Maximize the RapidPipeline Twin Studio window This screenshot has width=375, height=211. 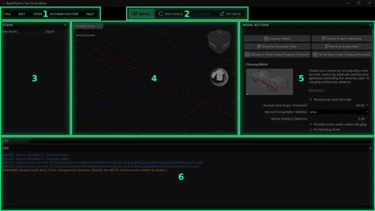(x=359, y=3)
